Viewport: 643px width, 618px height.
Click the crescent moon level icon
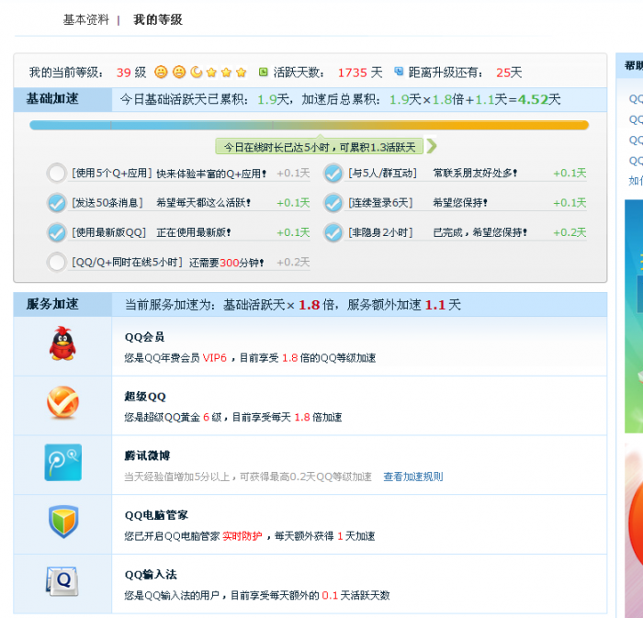point(197,73)
